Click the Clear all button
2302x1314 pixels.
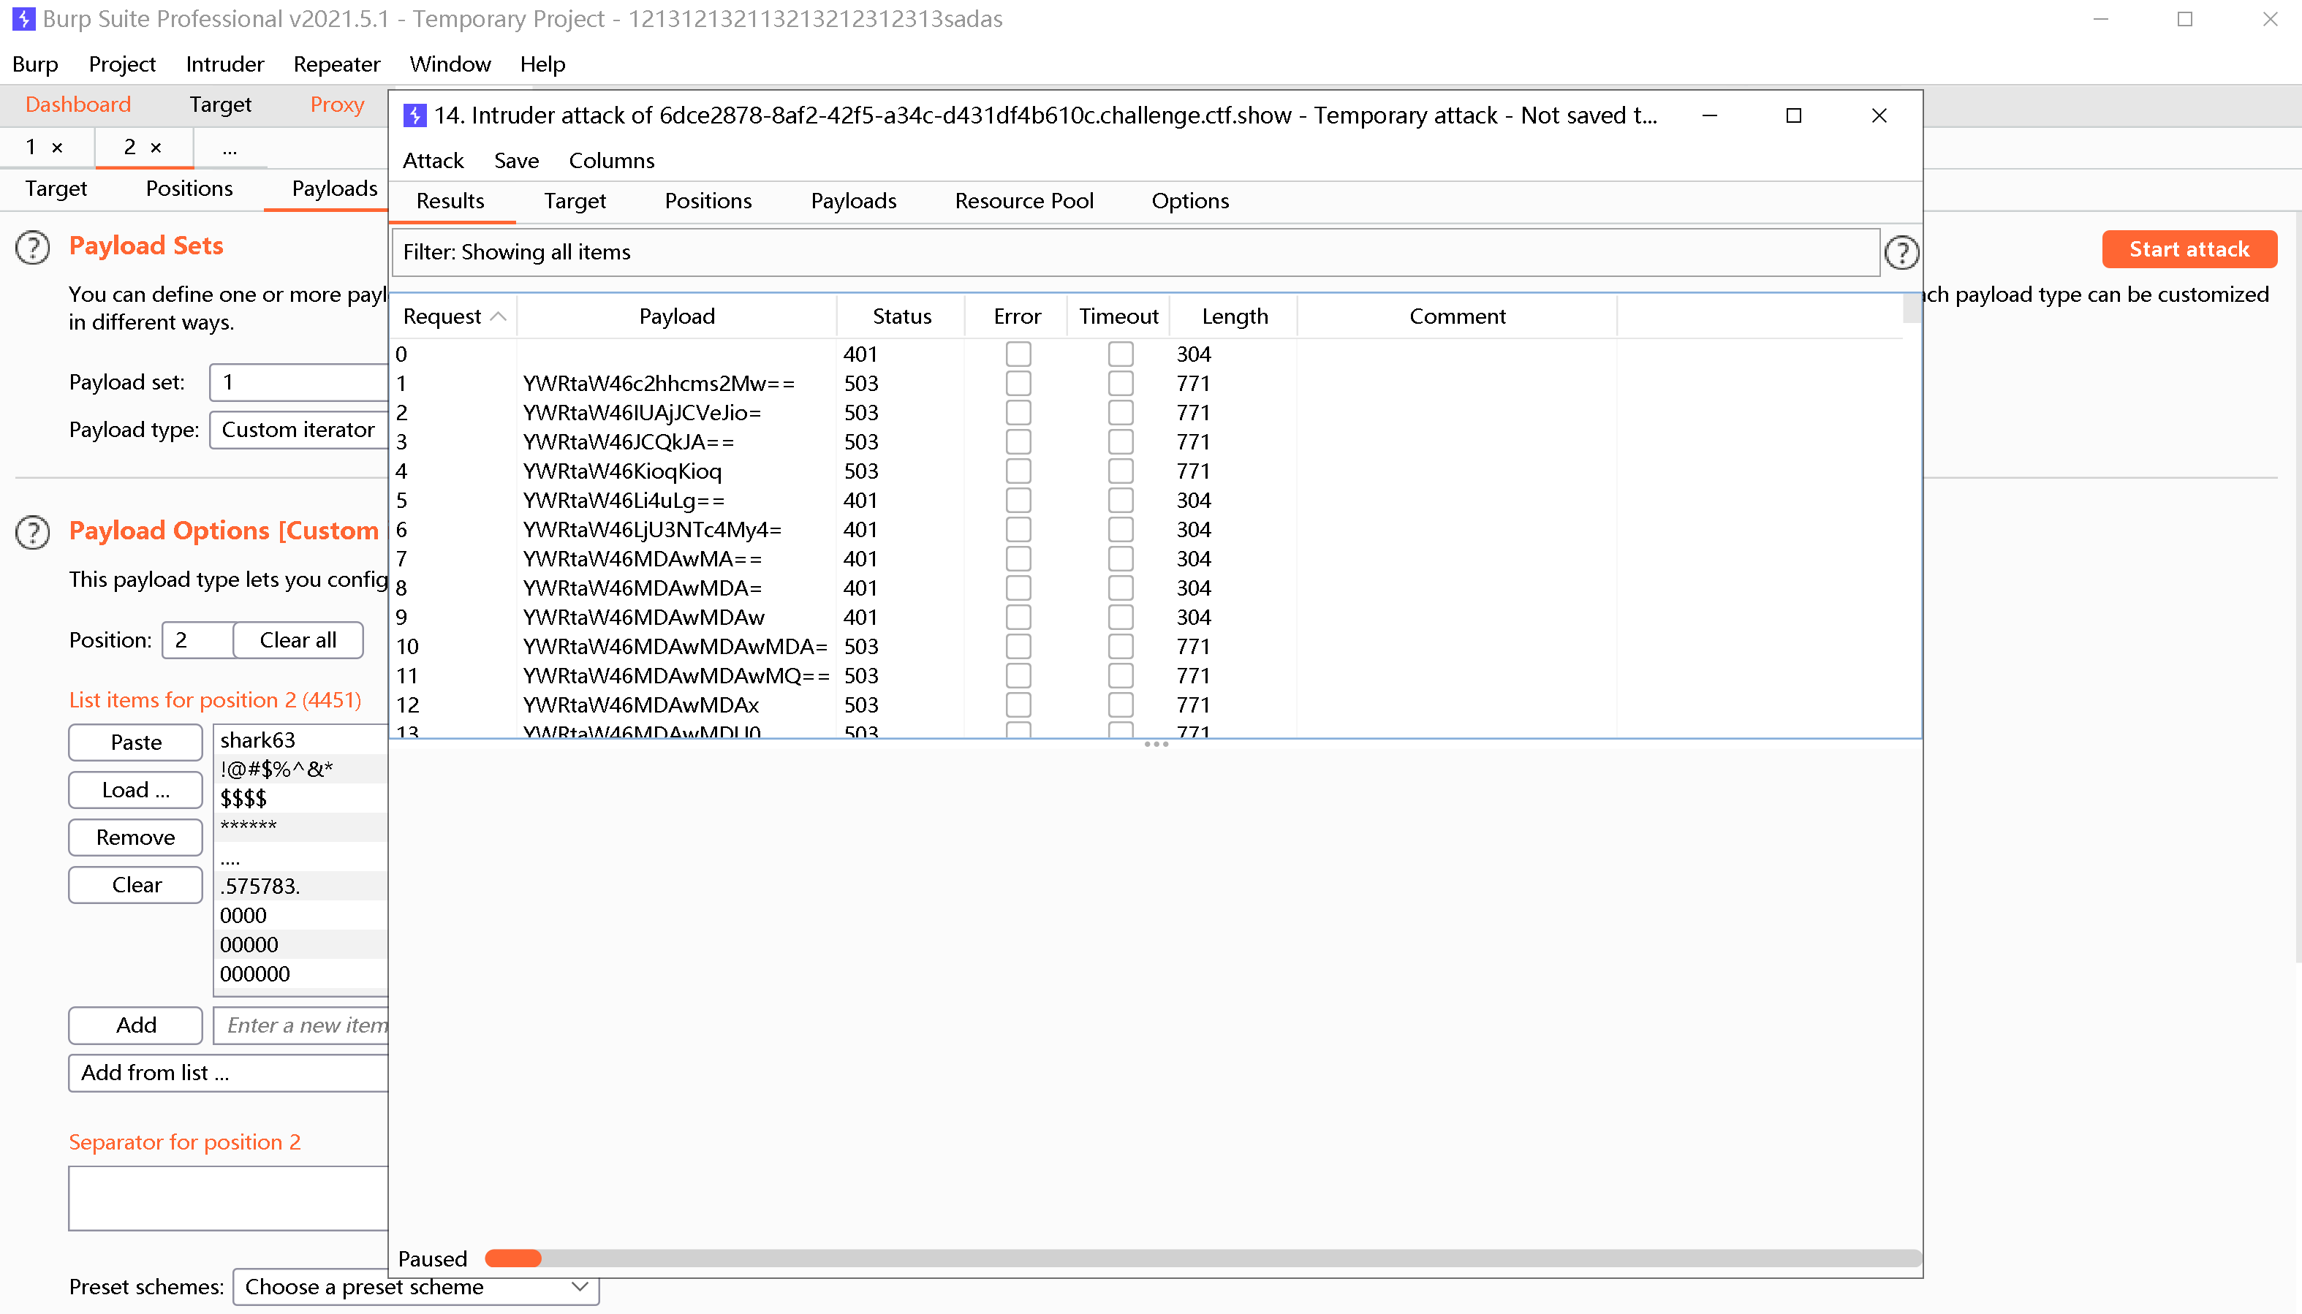click(298, 640)
